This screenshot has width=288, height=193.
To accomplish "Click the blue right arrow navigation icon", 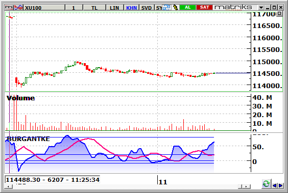I will [280, 185].
